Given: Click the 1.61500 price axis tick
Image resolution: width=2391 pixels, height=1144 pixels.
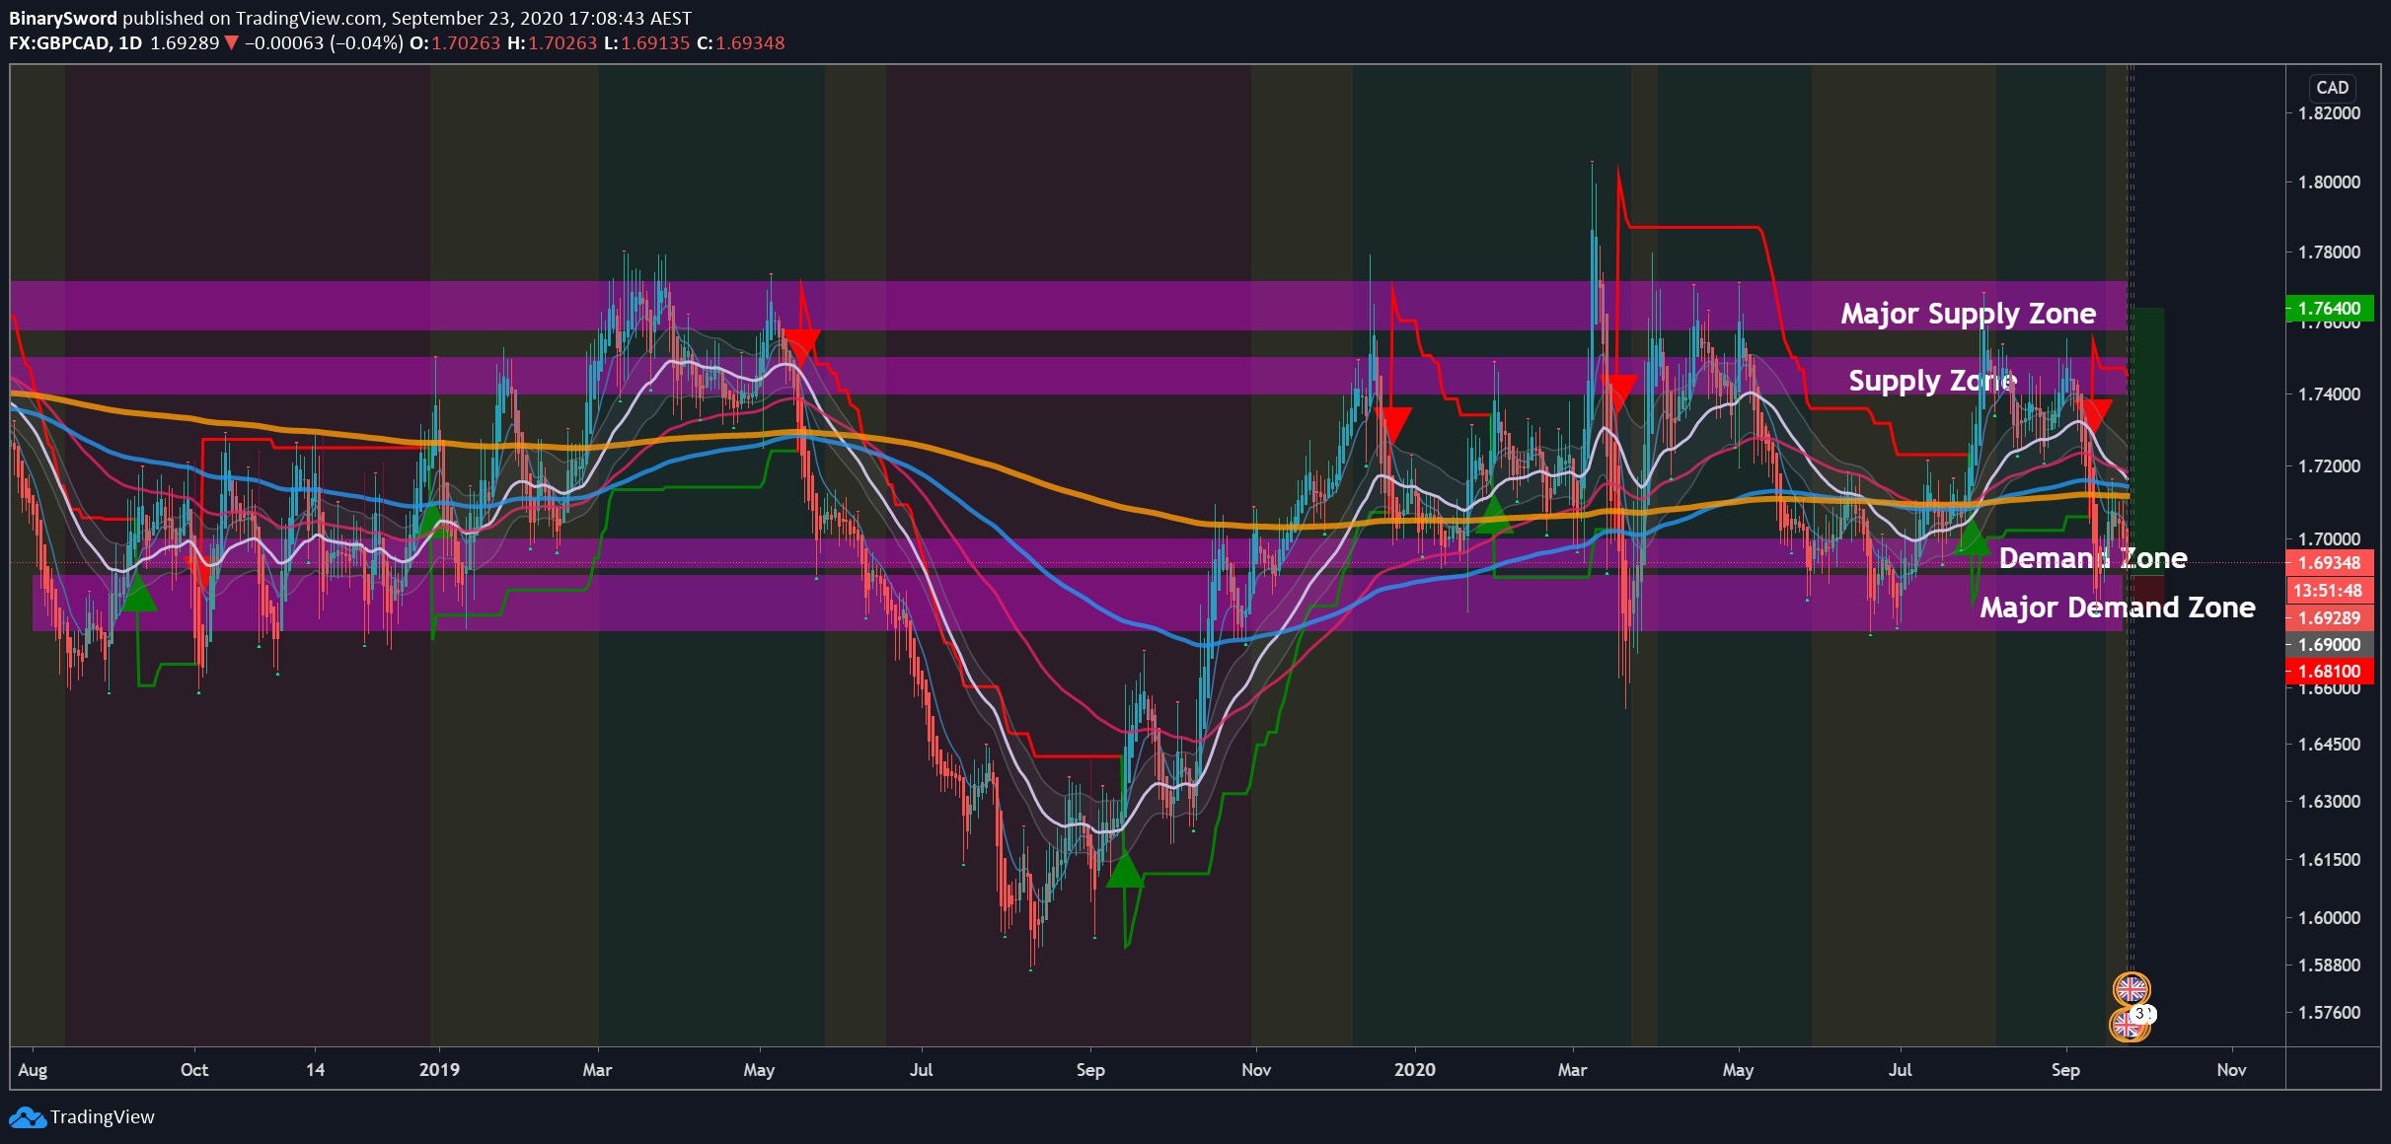Looking at the screenshot, I should pyautogui.click(x=2330, y=860).
